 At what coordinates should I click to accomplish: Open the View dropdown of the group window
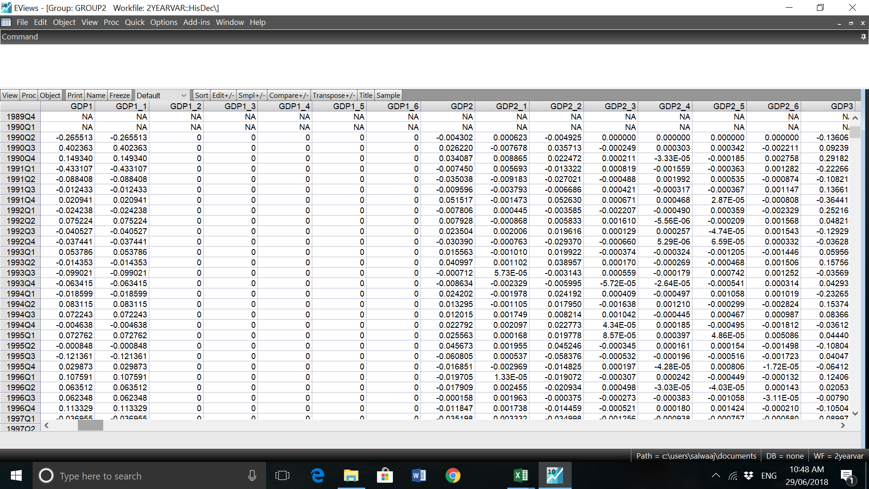(x=10, y=95)
